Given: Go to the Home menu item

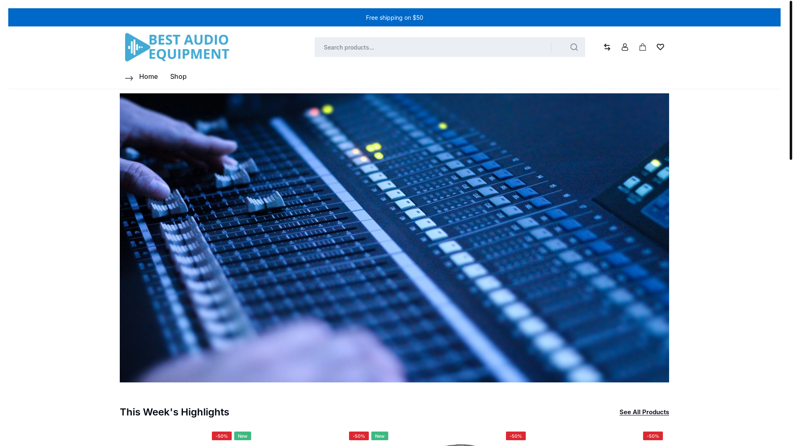Looking at the screenshot, I should [148, 76].
